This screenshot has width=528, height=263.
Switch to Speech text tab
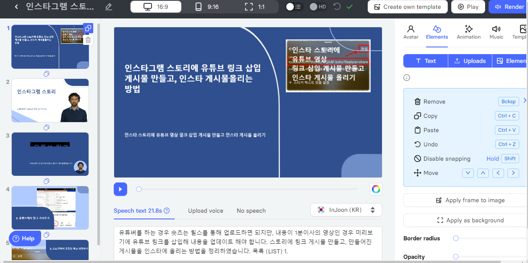[138, 211]
